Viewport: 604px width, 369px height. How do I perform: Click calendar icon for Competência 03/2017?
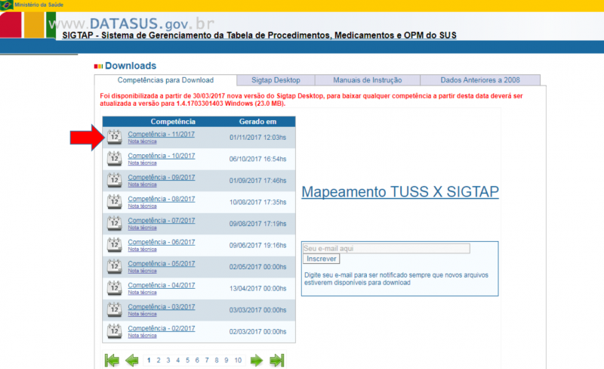click(115, 310)
